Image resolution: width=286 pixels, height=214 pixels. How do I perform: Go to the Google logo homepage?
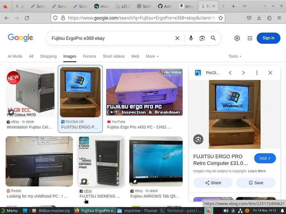20,38
